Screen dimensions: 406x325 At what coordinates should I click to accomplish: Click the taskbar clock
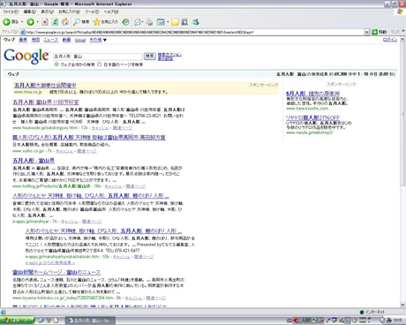click(397, 321)
